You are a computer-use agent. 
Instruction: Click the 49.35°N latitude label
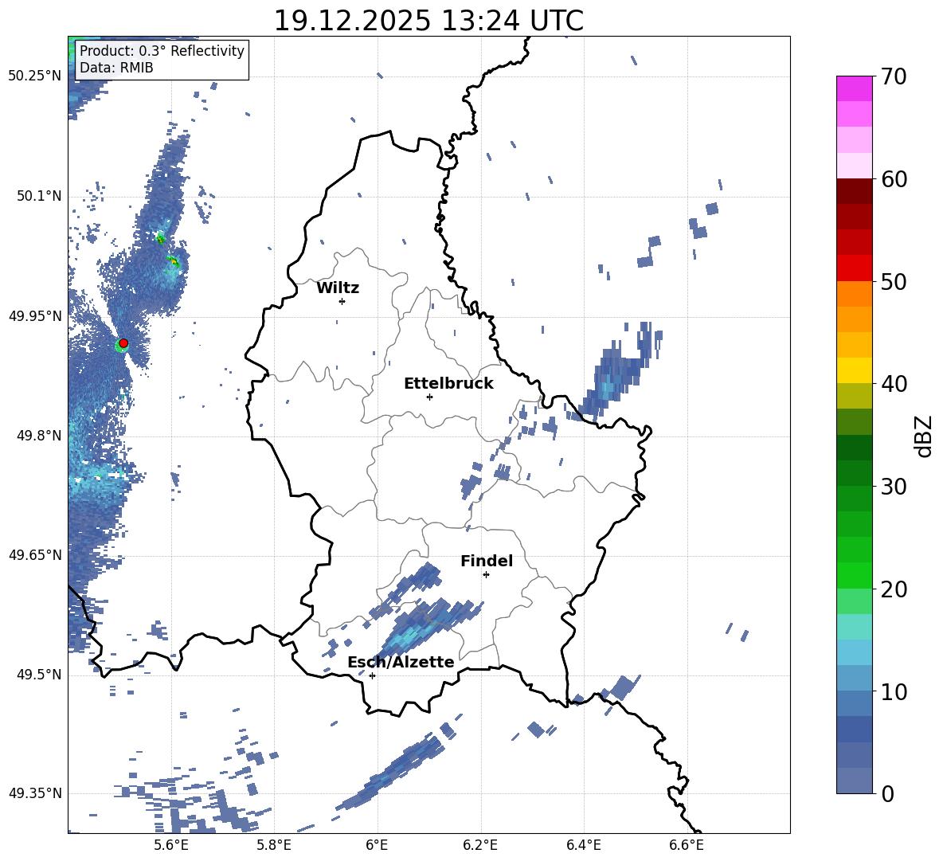(35, 793)
